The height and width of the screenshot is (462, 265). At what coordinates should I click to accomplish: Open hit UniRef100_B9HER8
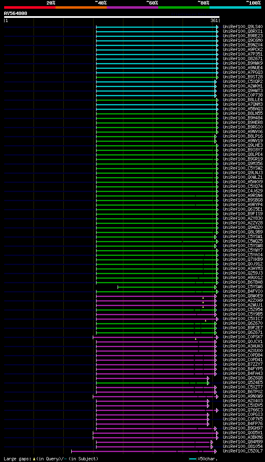tap(243, 123)
